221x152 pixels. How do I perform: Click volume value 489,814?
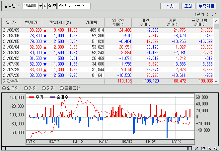[x=97, y=30]
